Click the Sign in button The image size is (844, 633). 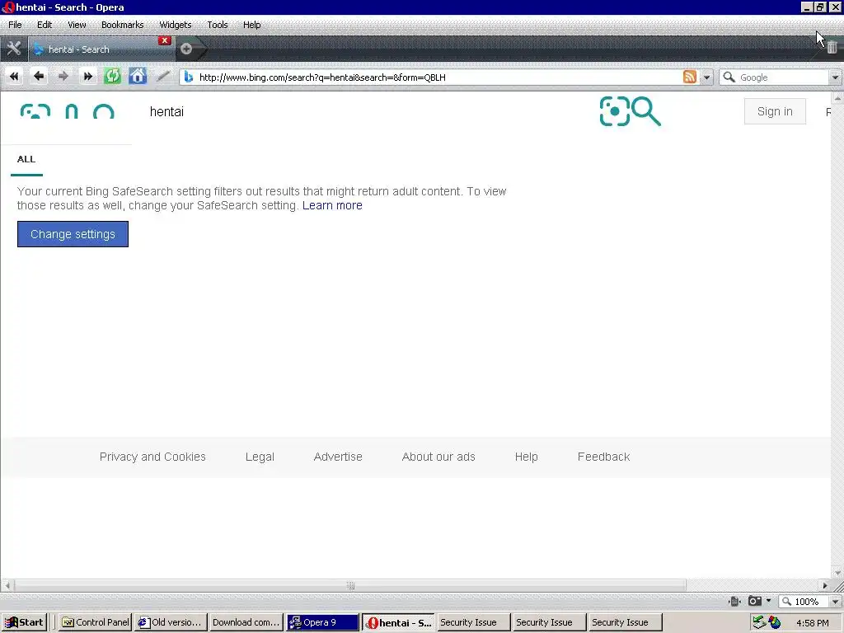(x=775, y=111)
